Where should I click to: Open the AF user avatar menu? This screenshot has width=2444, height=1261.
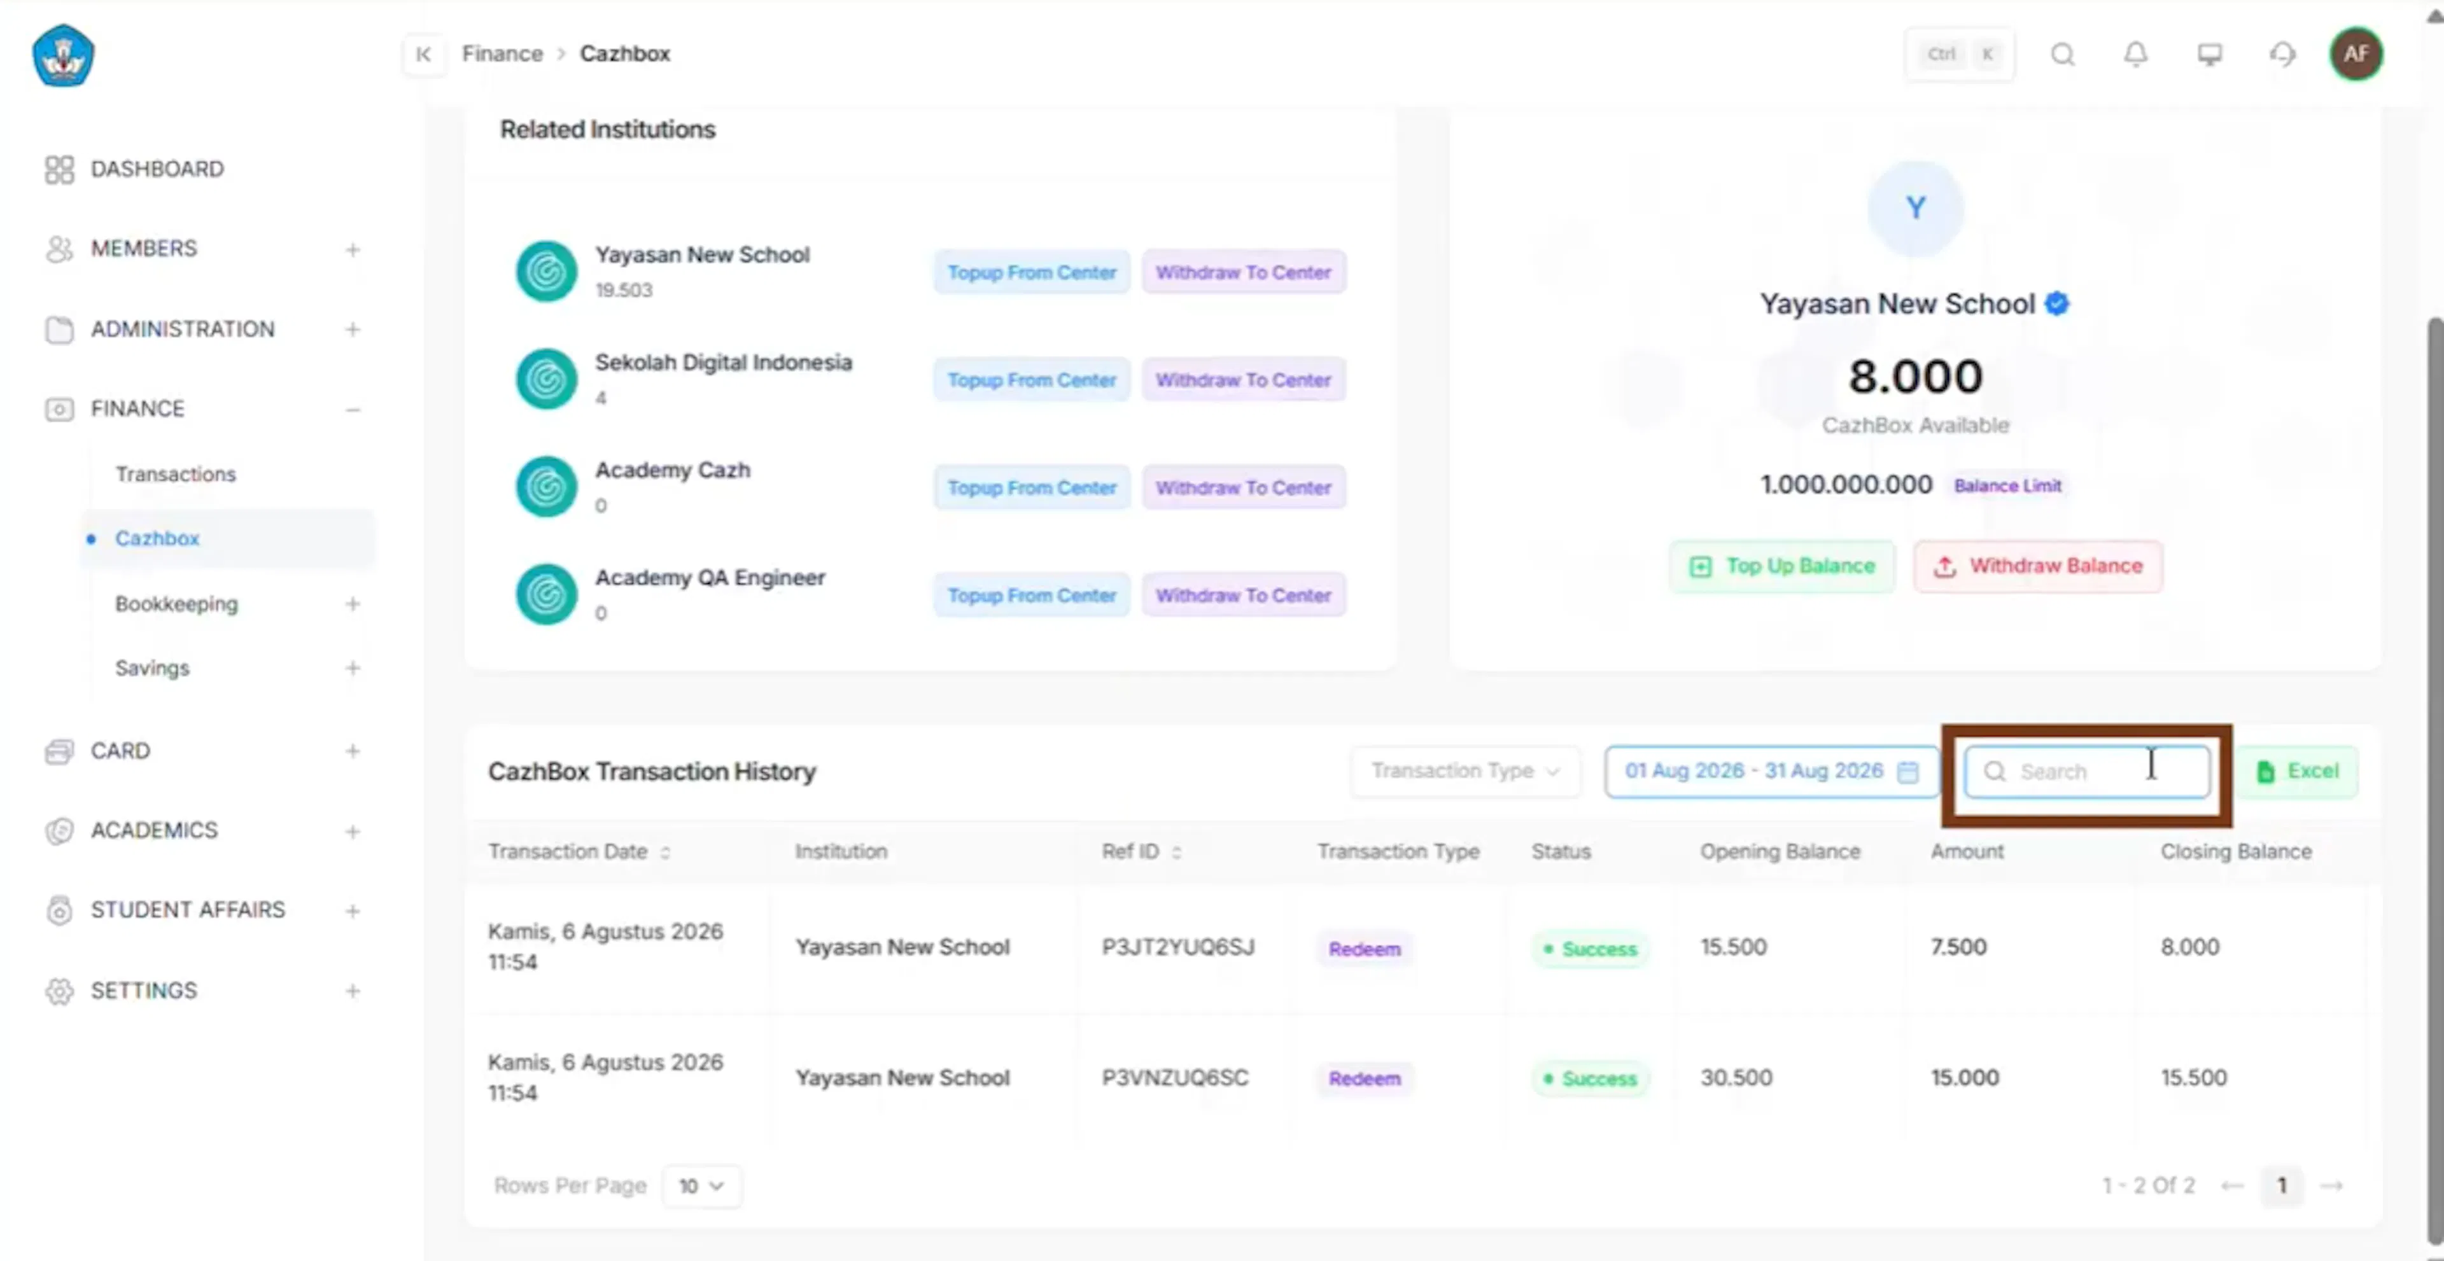tap(2356, 54)
